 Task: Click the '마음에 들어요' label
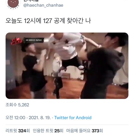[78, 131]
